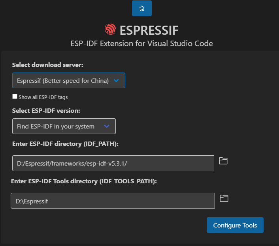279x246 pixels.
Task: Expand the 'Find ESP-IDF in your system' dropdown
Action: (x=56, y=127)
